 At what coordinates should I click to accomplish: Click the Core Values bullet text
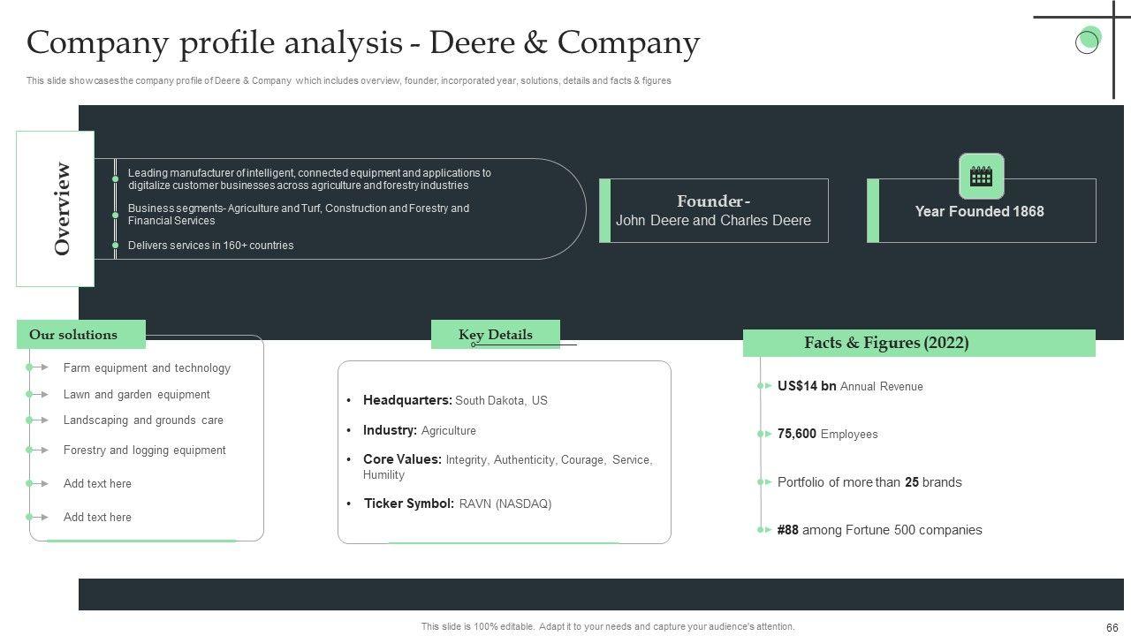(x=508, y=466)
